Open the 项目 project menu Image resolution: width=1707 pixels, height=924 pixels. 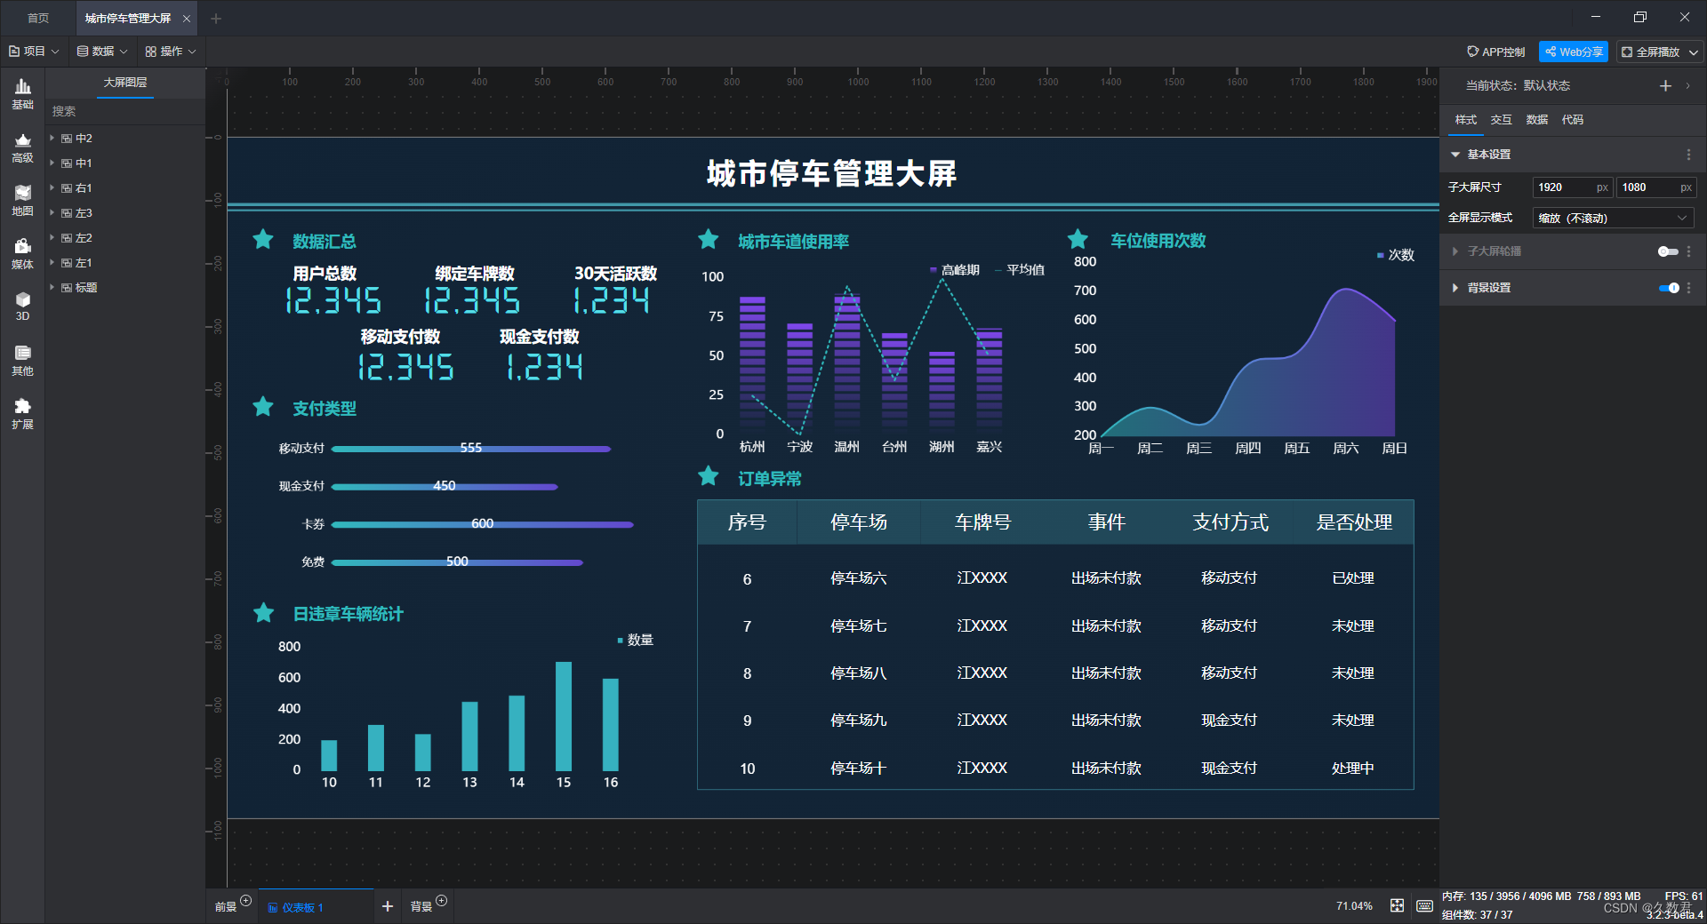(34, 52)
